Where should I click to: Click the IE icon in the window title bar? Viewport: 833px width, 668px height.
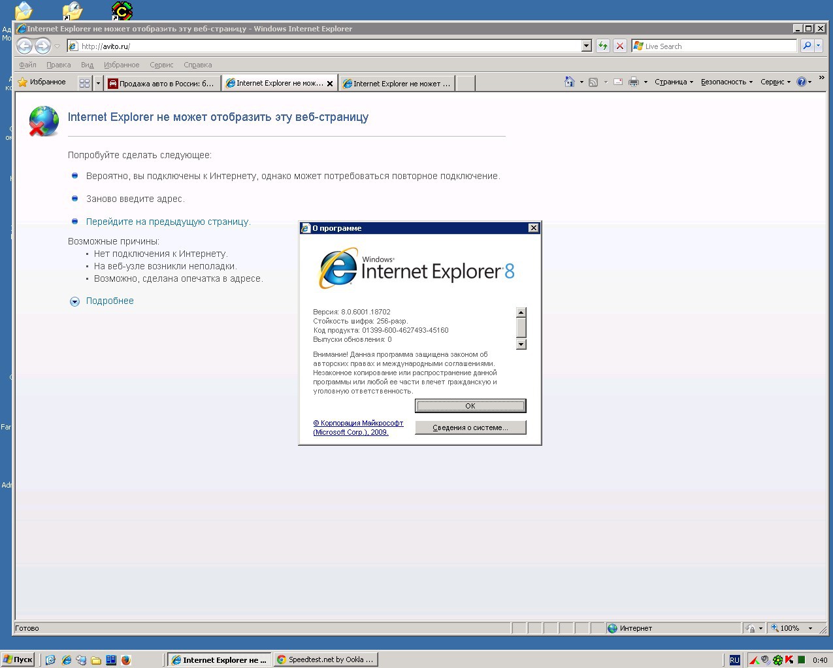coord(22,29)
